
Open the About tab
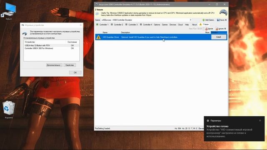[x=194, y=25]
